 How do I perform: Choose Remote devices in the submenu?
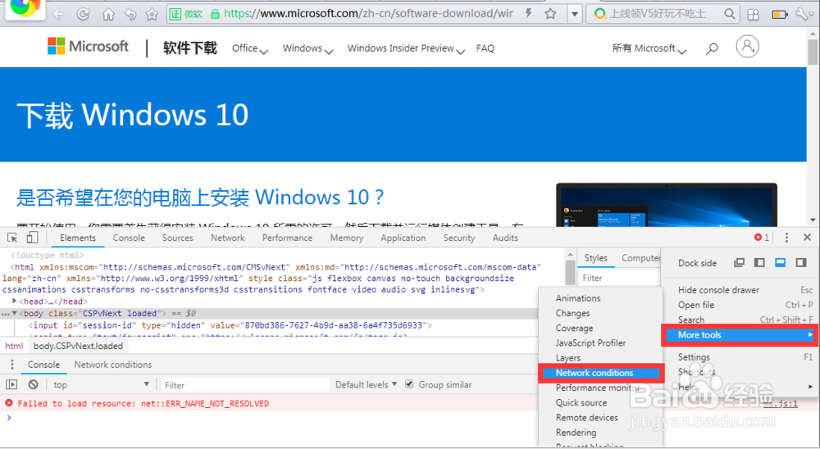[600, 418]
